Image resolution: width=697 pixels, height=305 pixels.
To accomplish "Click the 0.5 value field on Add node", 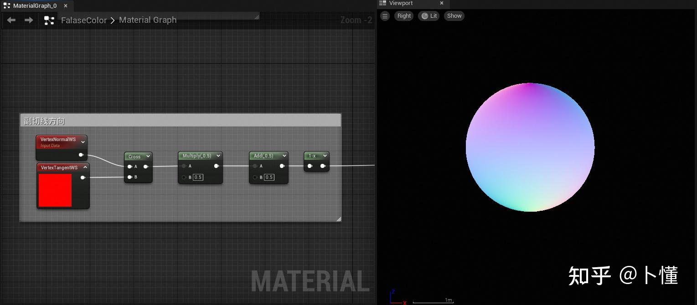I will point(269,178).
